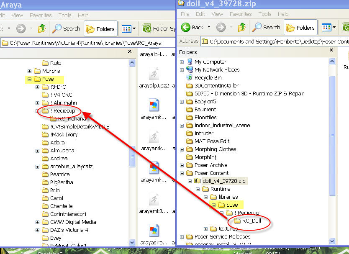This screenshot has height=254, width=349.
Task: Expand My Network Places in the Folders tree
Action: click(182, 70)
